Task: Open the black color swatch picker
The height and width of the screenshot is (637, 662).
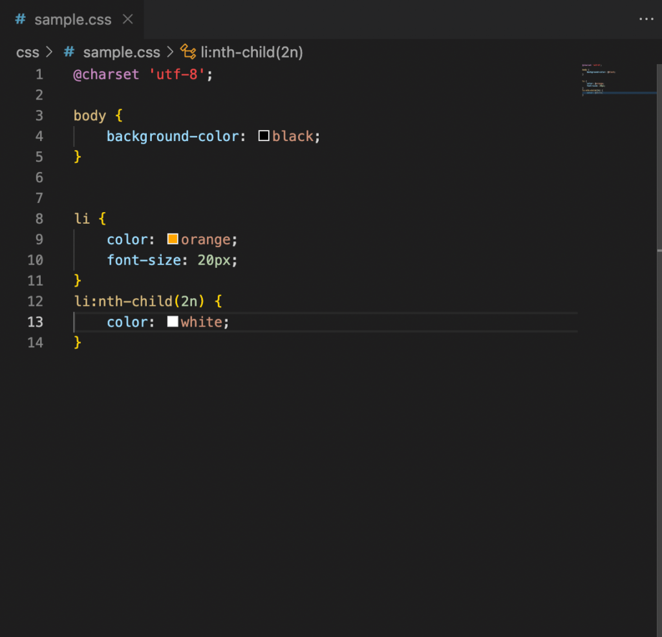Action: tap(264, 136)
